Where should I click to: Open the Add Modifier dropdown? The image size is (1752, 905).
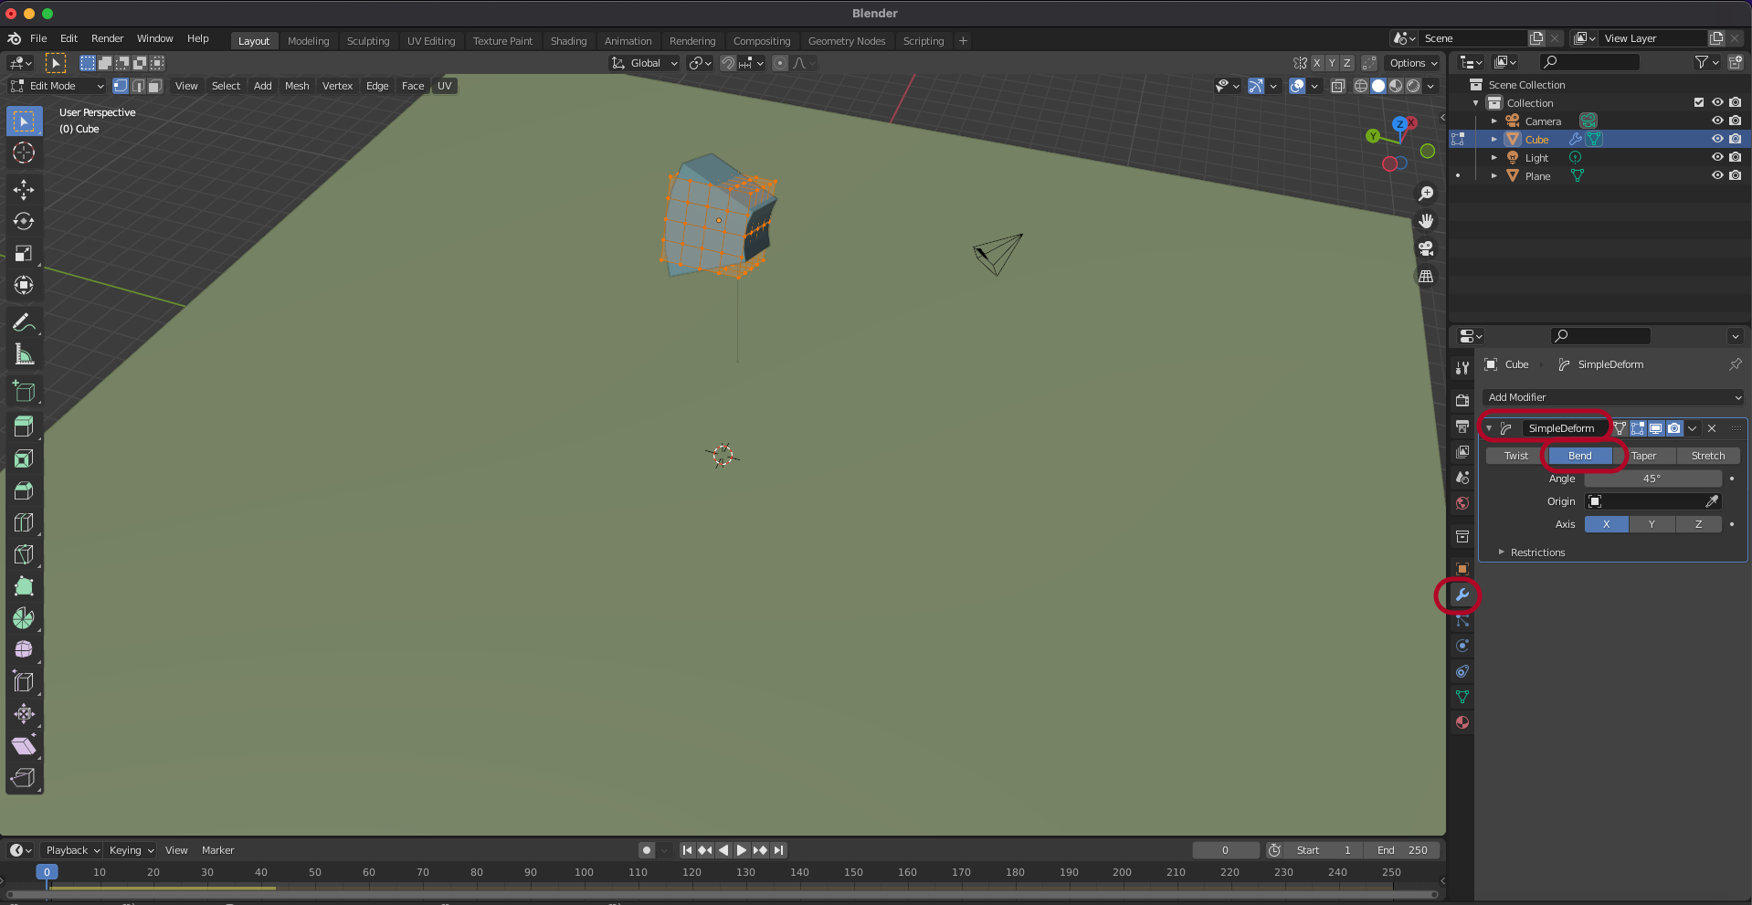click(x=1614, y=397)
